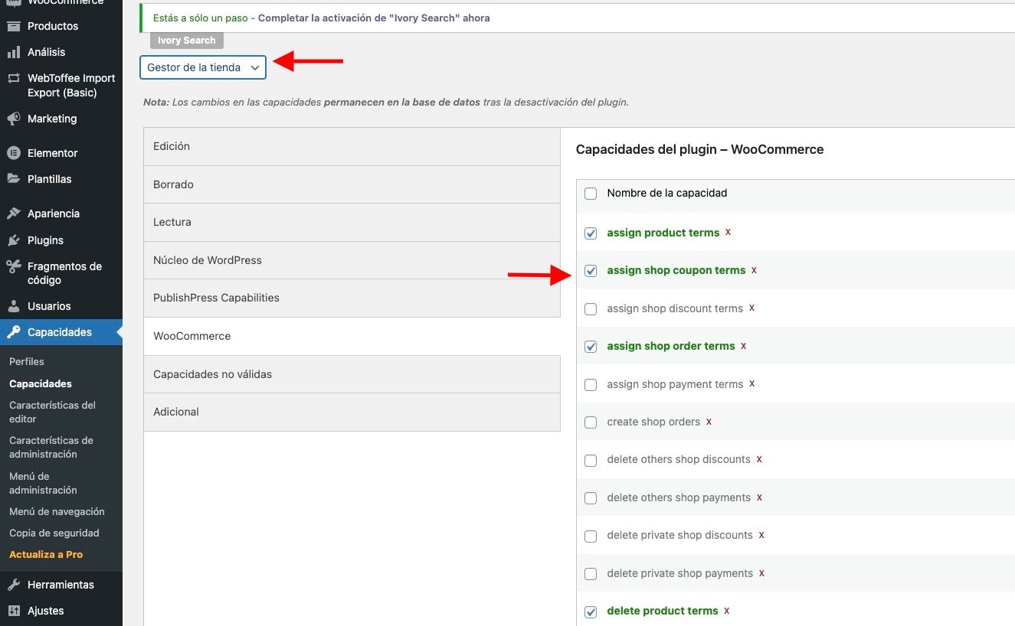
Task: Click red x next to assign shop coupon terms
Action: 754,270
